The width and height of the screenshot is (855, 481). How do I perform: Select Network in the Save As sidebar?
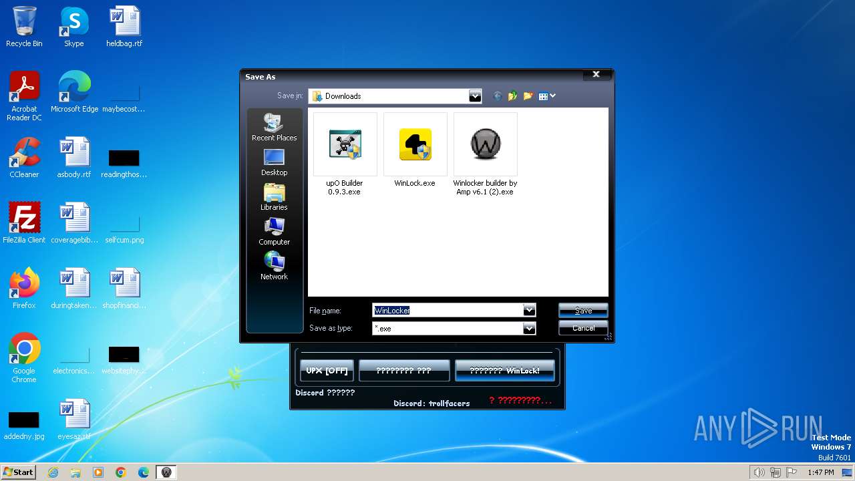(x=274, y=267)
